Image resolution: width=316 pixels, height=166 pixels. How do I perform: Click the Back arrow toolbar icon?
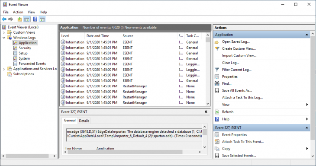pos(4,19)
